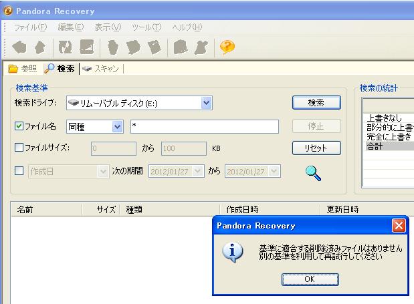This screenshot has width=414, height=304.
Task: Click the リセット reset button
Action: (x=316, y=148)
